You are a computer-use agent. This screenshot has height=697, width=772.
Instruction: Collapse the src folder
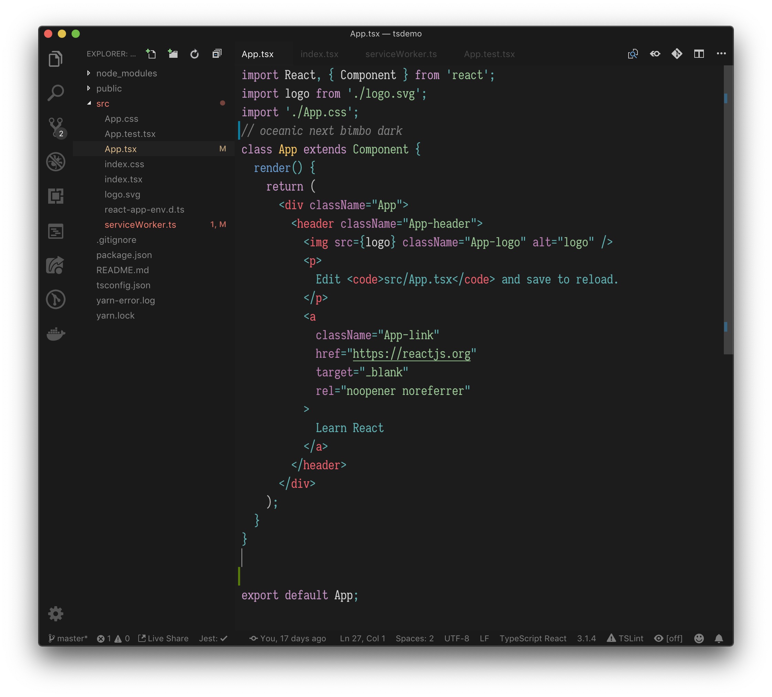[102, 104]
